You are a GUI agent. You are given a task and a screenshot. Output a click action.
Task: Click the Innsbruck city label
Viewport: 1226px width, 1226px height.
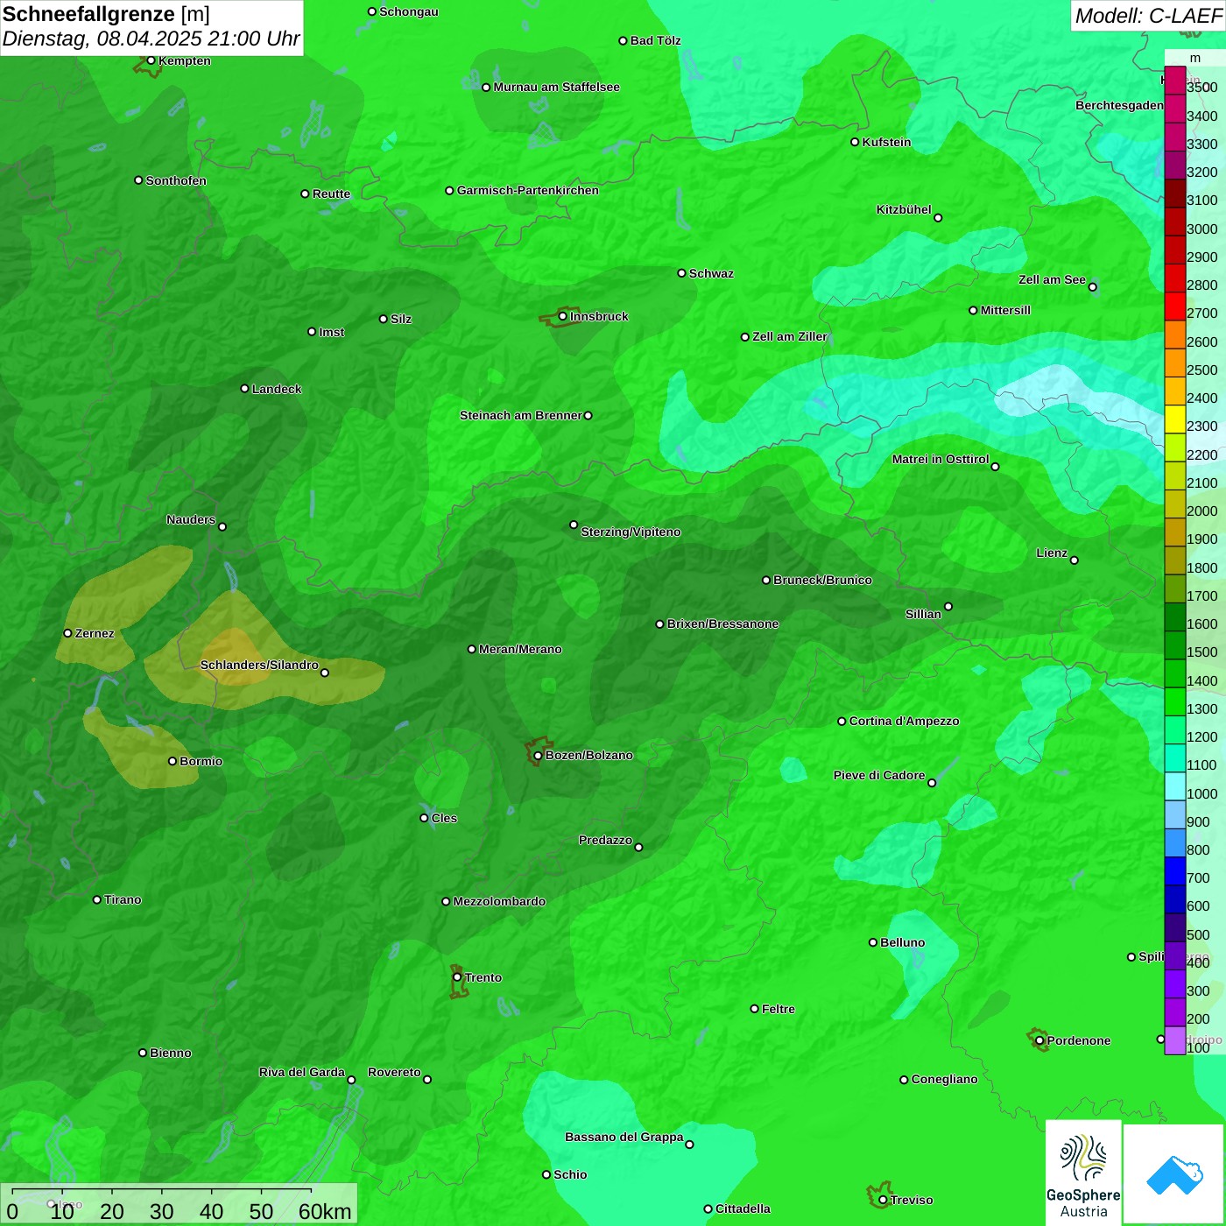[599, 316]
